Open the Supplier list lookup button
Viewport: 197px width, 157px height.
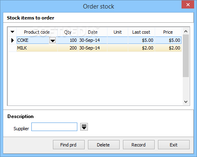[84, 127]
